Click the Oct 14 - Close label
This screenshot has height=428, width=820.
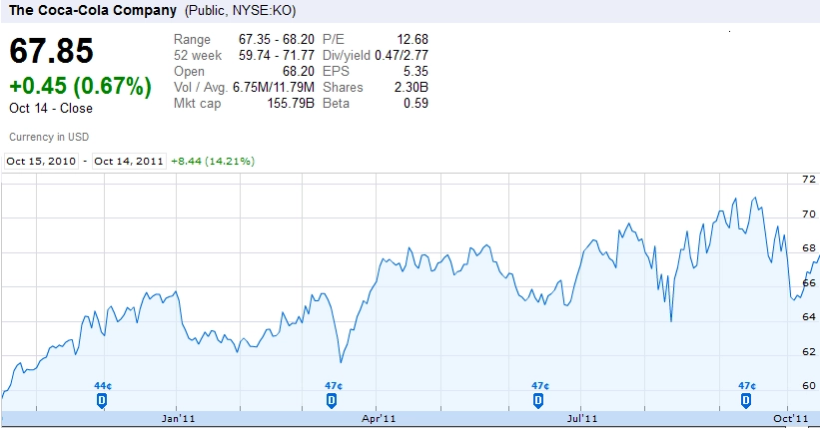(51, 108)
